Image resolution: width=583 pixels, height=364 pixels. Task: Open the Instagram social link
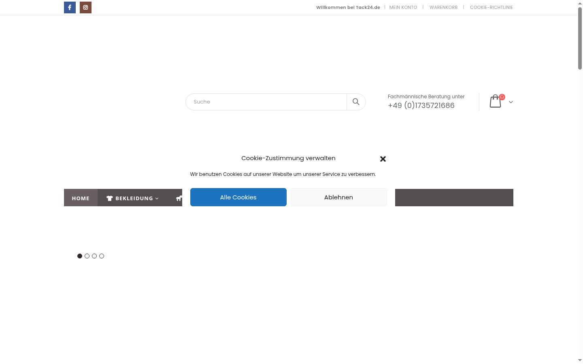click(x=85, y=7)
